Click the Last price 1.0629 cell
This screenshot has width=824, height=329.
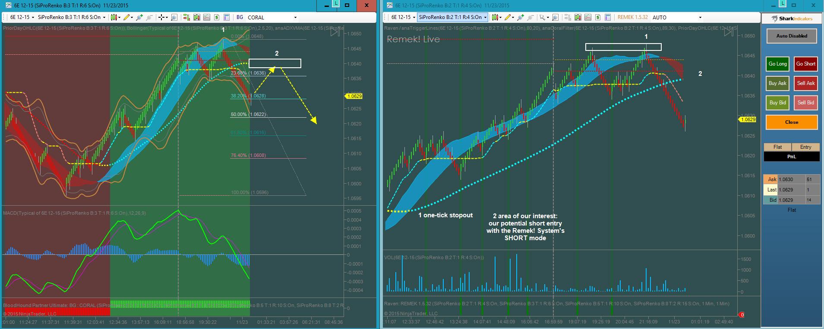tap(792, 190)
